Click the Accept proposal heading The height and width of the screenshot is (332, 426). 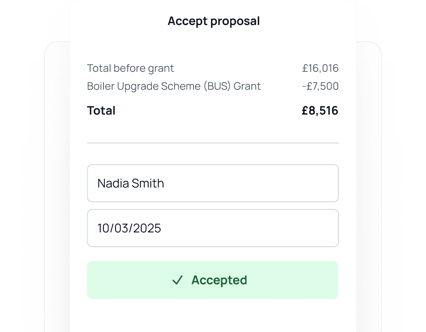[x=214, y=21]
